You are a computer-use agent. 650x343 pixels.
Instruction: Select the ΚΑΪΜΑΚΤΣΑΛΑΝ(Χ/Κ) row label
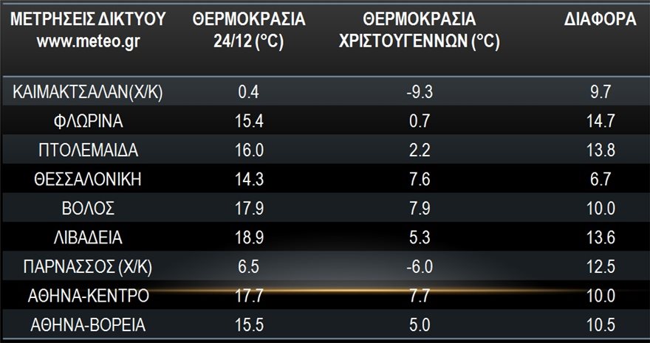[89, 93]
